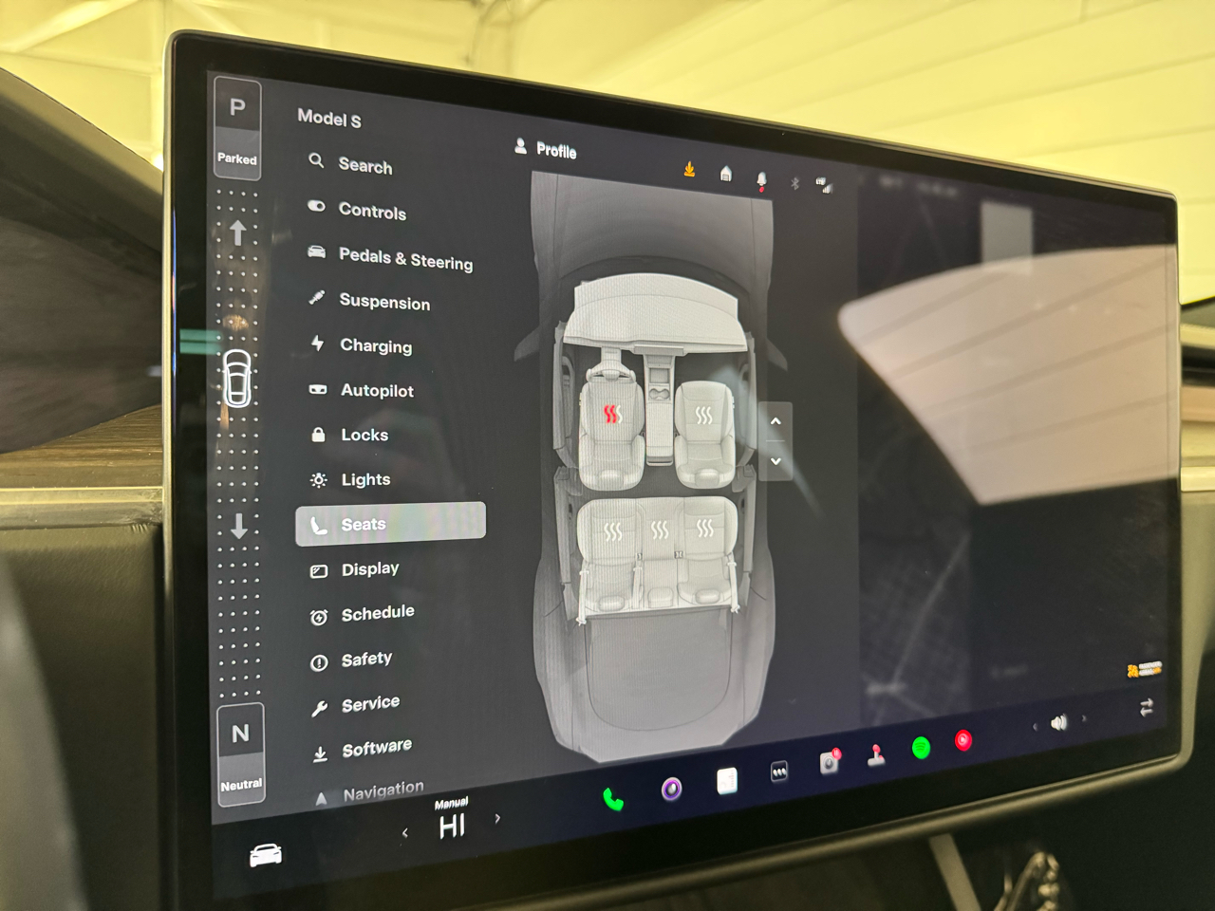Open the Spotify app
1215x911 pixels.
tap(919, 745)
